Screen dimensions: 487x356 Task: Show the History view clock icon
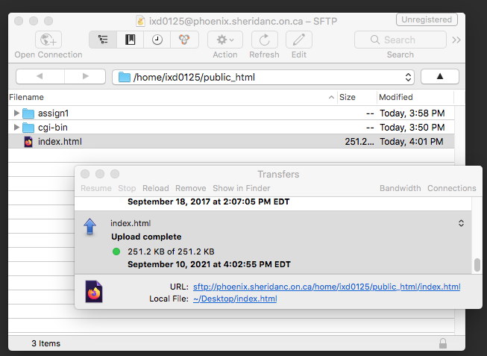coord(157,40)
